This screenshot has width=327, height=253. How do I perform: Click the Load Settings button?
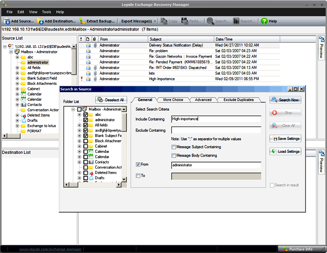pos(285,151)
